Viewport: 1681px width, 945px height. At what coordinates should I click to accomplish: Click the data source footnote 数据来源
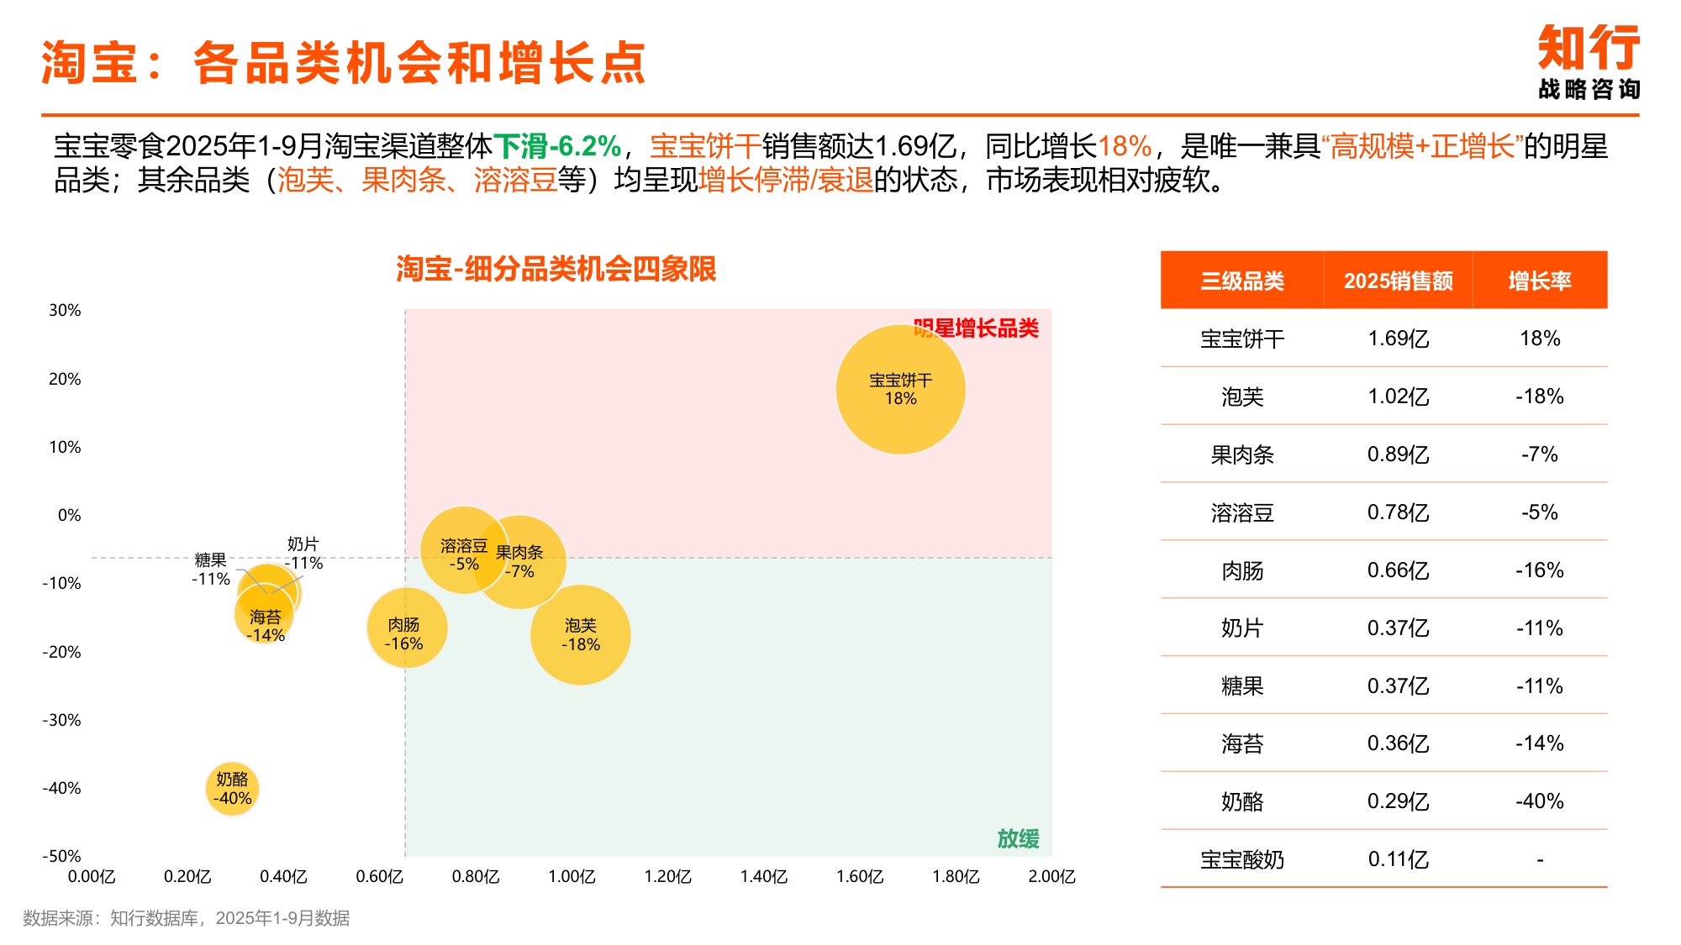tap(186, 918)
